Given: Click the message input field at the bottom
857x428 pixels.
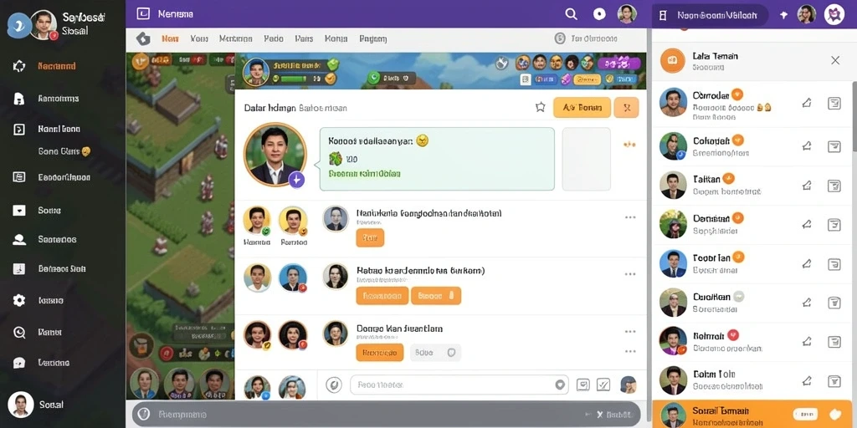Looking at the screenshot, I should [459, 385].
